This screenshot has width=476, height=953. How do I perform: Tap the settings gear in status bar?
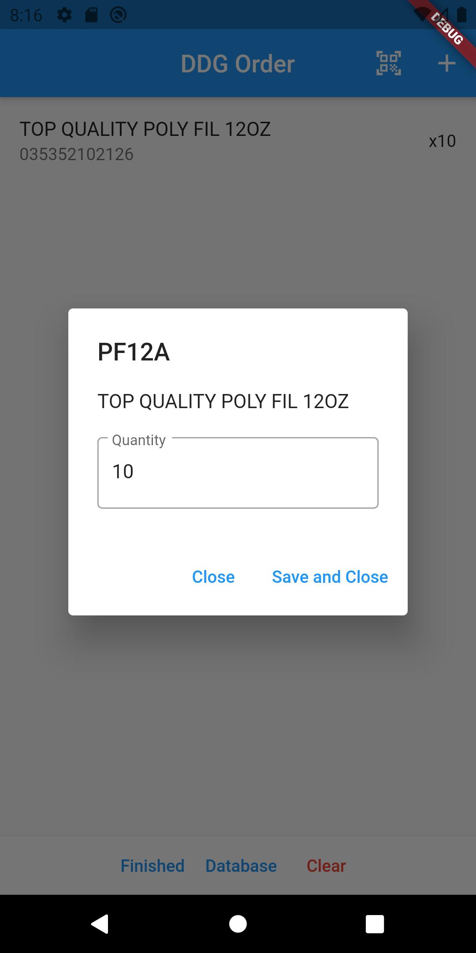(64, 15)
